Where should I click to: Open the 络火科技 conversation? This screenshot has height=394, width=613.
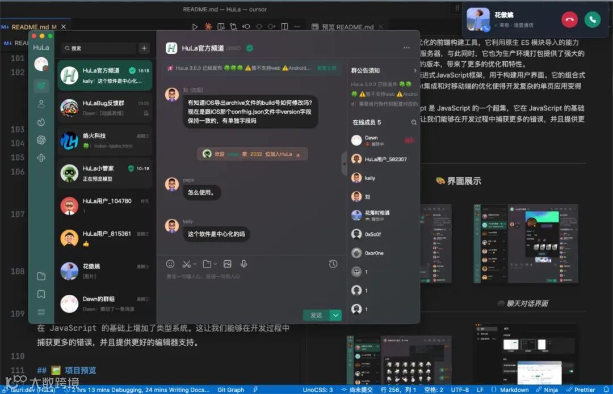105,141
